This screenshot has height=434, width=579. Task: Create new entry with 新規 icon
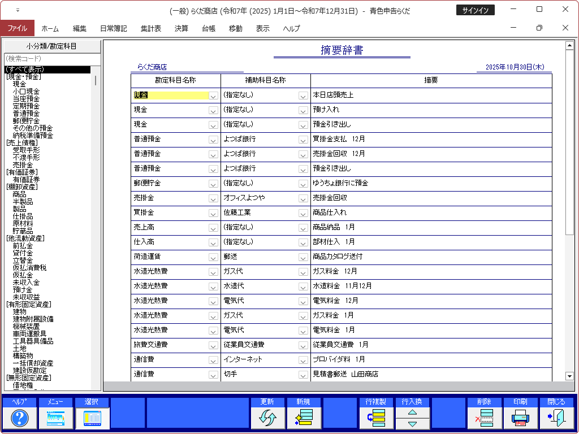(x=304, y=418)
